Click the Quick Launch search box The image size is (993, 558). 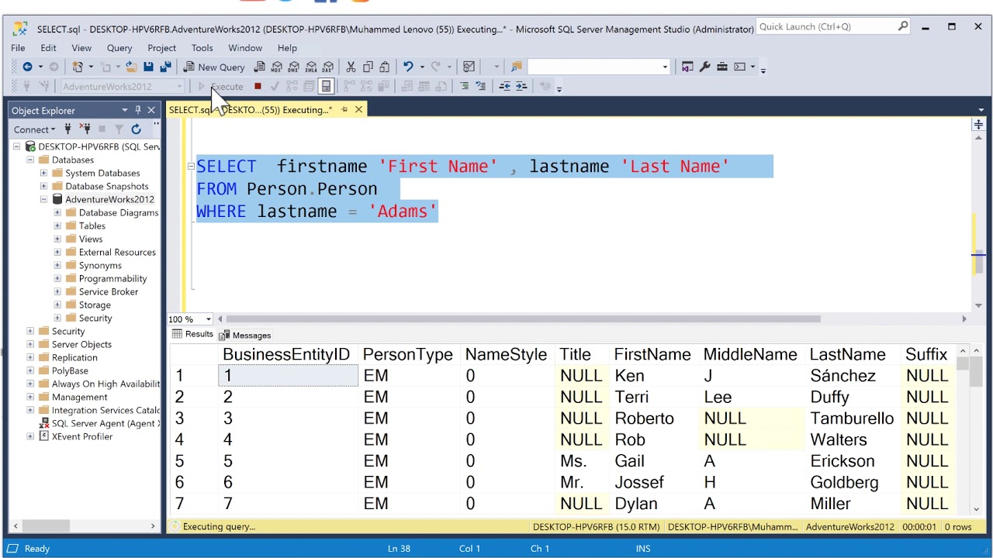[x=834, y=26]
